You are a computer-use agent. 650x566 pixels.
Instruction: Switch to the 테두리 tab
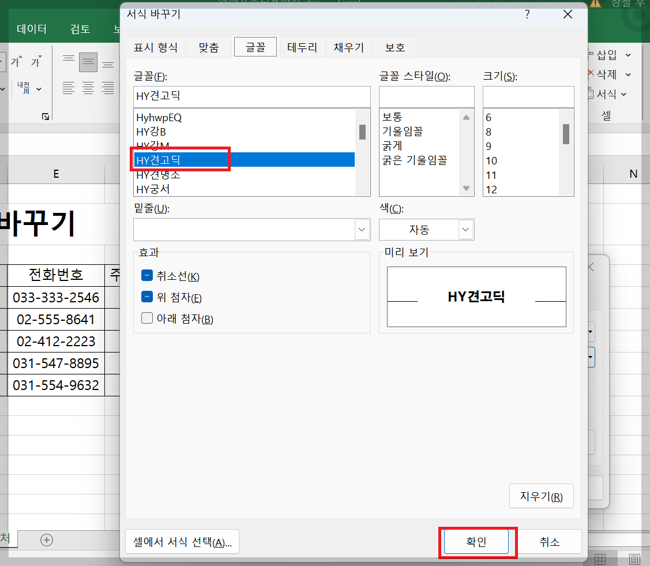[x=302, y=47]
